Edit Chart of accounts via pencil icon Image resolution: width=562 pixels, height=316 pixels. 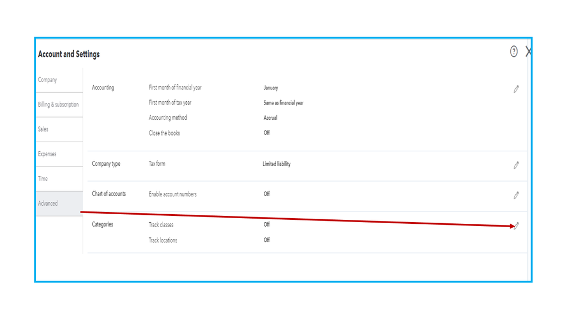pyautogui.click(x=516, y=195)
